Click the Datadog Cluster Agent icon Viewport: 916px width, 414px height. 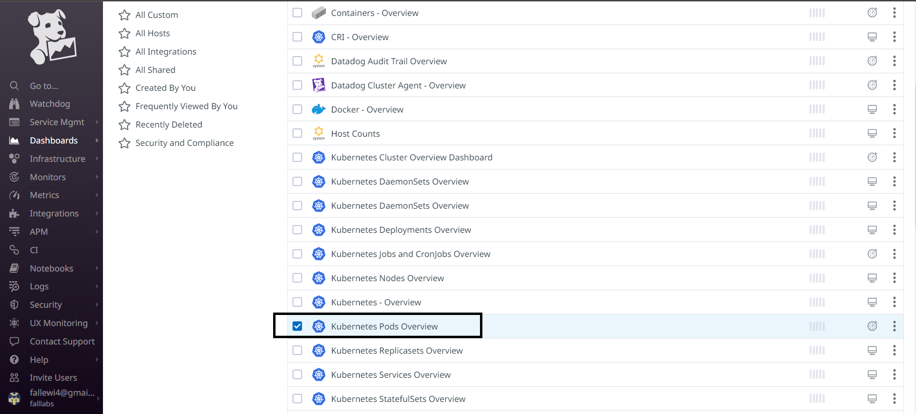pyautogui.click(x=319, y=85)
